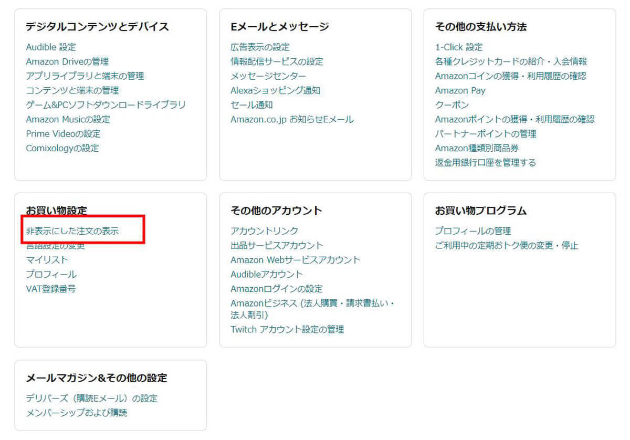Select 返金用銀行口座を管理する link
Viewport: 630px width, 440px height.
(x=485, y=163)
